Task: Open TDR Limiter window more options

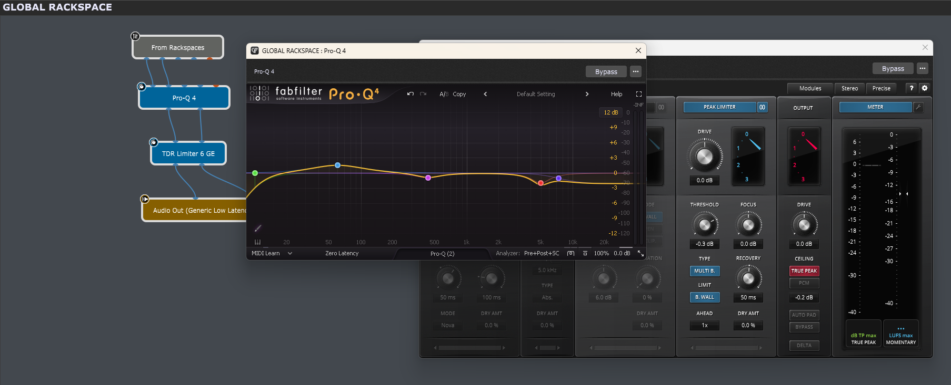Action: click(923, 68)
